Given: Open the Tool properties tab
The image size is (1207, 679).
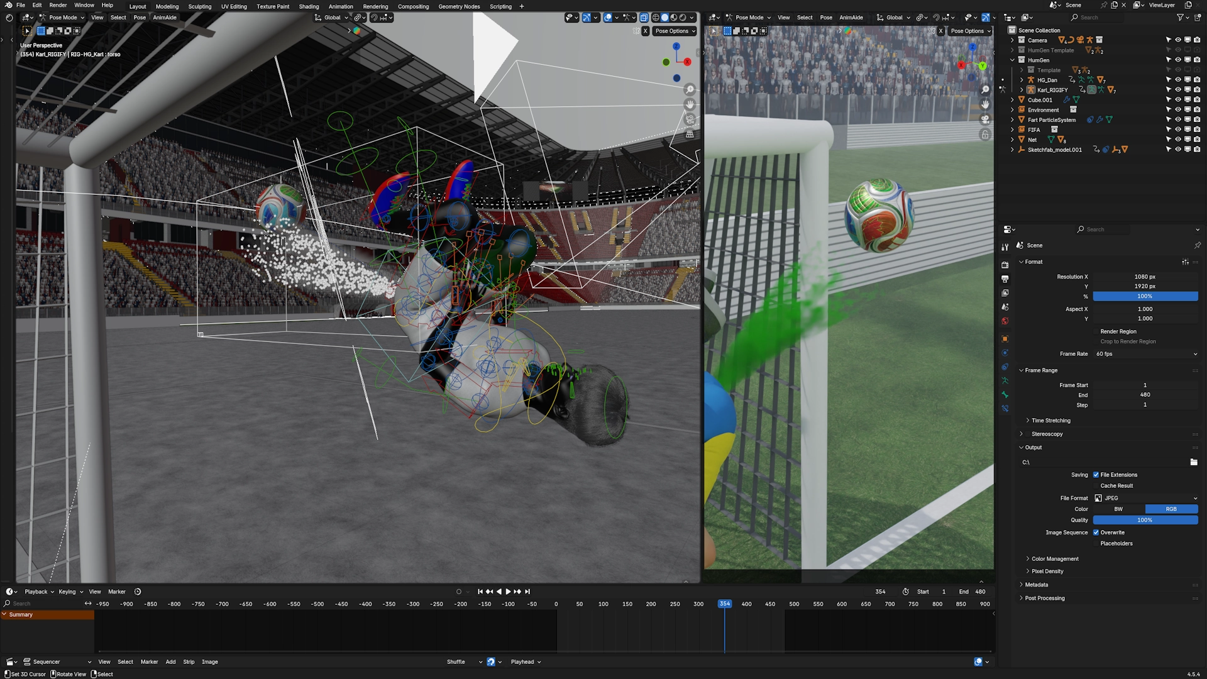Looking at the screenshot, I should [1005, 247].
